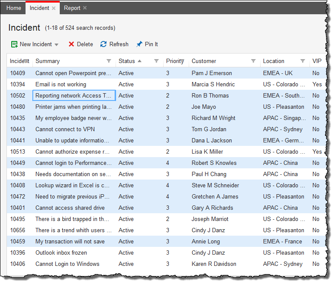Select 'Needs documentation on se...' summary

pos(73,174)
